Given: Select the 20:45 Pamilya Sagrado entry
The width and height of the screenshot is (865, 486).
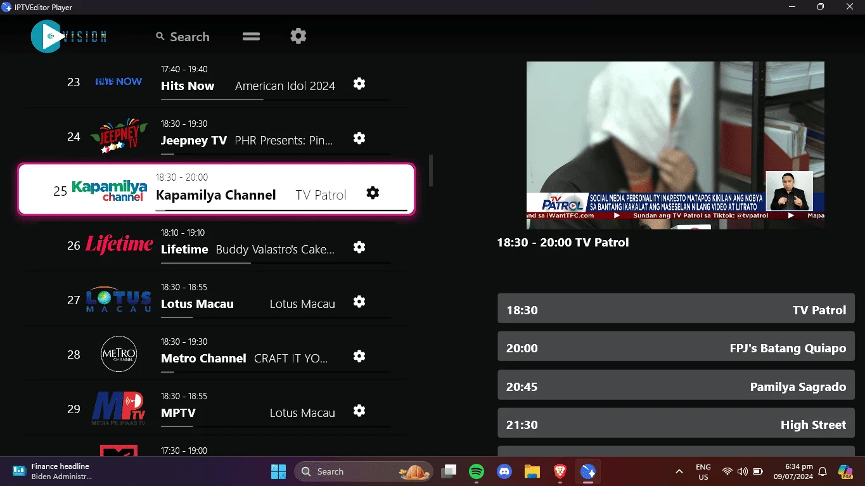Looking at the screenshot, I should [x=676, y=385].
